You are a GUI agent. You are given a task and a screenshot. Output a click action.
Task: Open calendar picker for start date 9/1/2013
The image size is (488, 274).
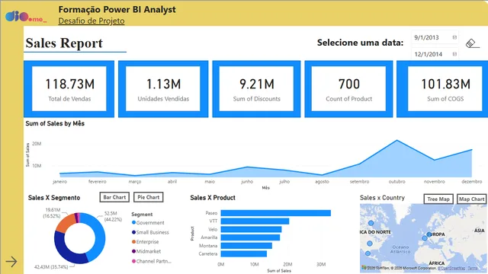click(x=454, y=37)
